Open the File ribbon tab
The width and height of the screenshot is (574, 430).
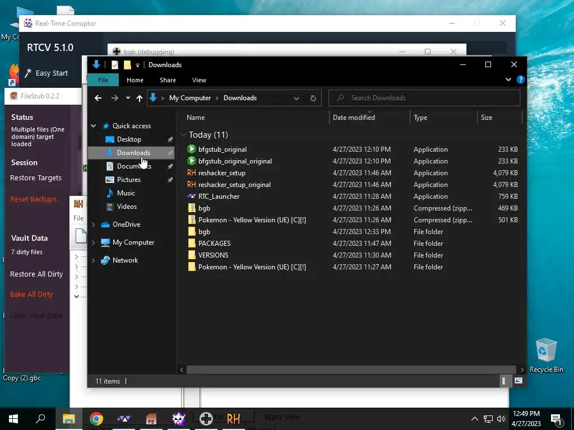pyautogui.click(x=103, y=80)
